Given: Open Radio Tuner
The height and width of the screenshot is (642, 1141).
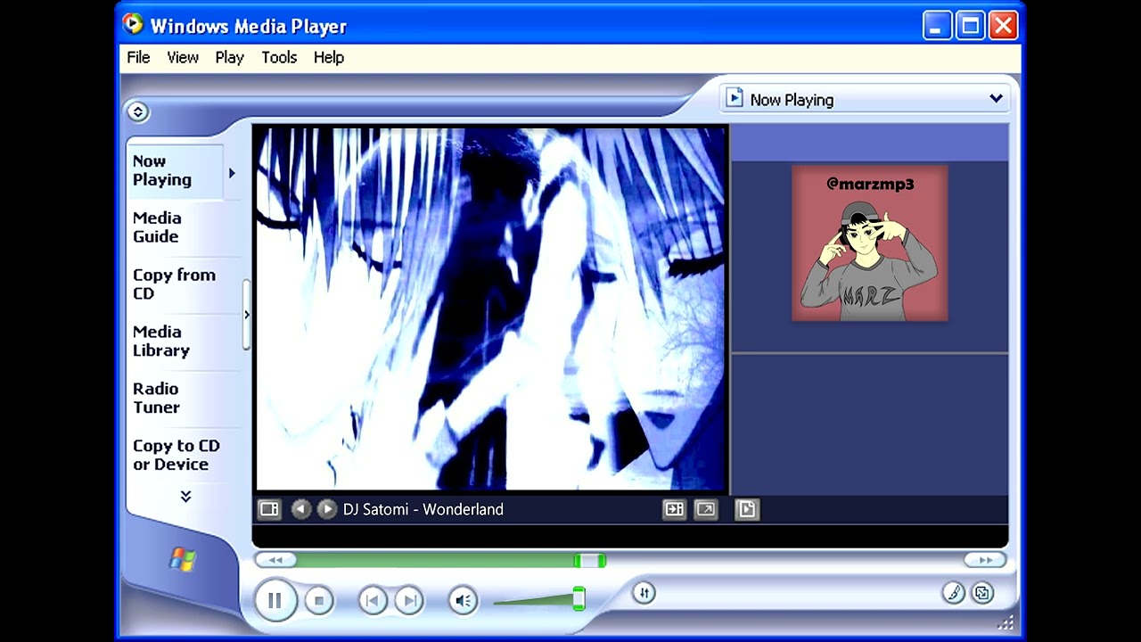Looking at the screenshot, I should (x=156, y=399).
